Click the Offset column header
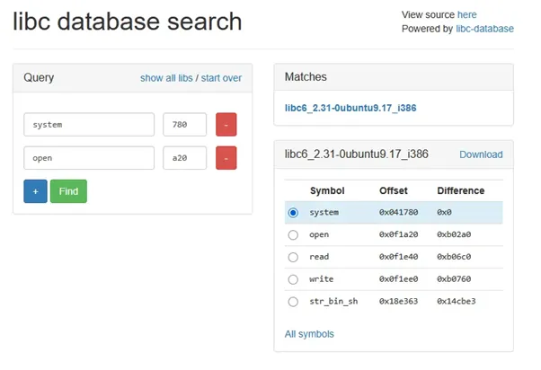Image resolution: width=541 pixels, height=370 pixels. [x=394, y=190]
